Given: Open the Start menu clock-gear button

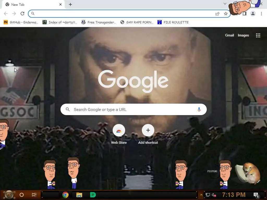Looking at the screenshot, I should click(9, 195).
